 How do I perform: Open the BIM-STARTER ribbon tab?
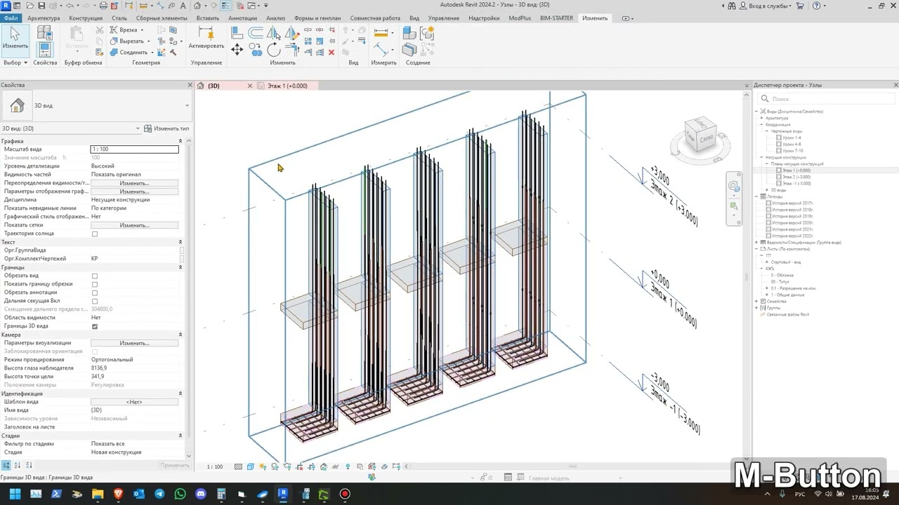555,18
